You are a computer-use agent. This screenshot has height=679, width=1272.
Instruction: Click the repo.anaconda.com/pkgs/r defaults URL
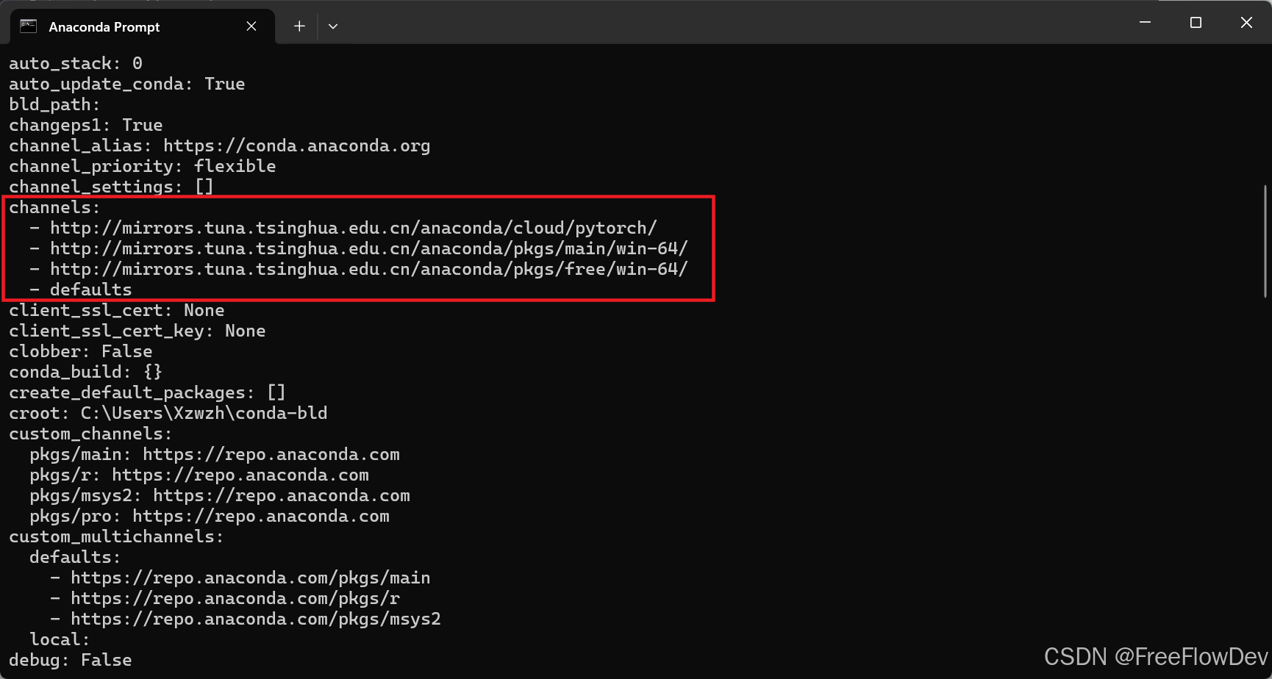[x=235, y=598]
